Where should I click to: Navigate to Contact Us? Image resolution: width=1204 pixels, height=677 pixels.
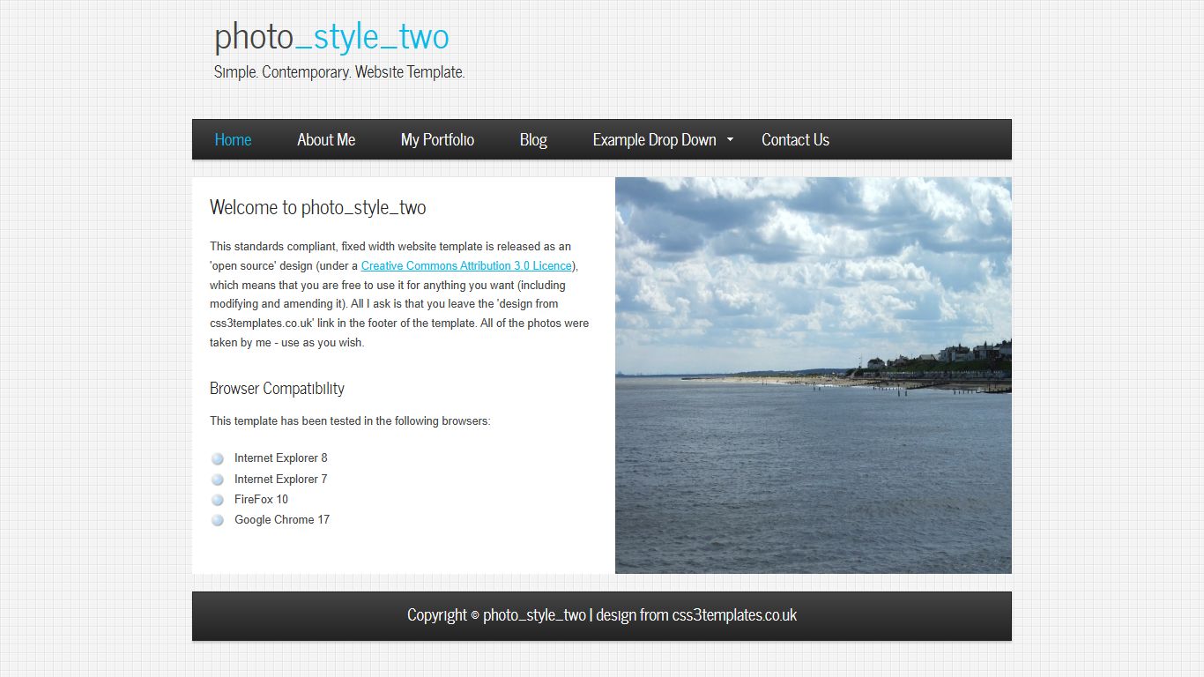coord(795,140)
